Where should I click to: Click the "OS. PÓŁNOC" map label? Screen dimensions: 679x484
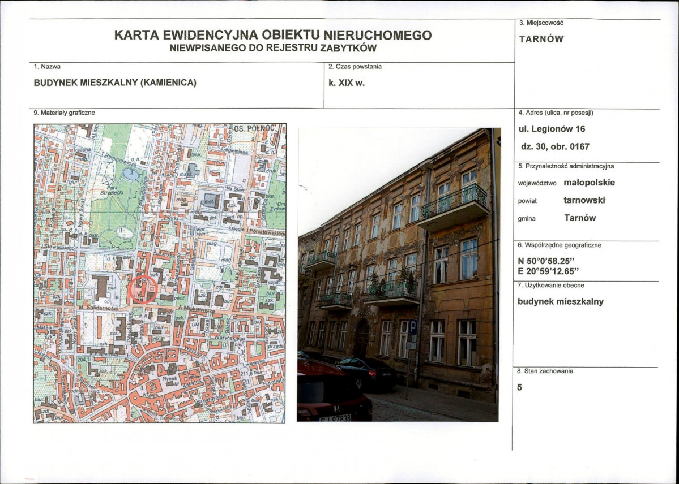pyautogui.click(x=254, y=128)
